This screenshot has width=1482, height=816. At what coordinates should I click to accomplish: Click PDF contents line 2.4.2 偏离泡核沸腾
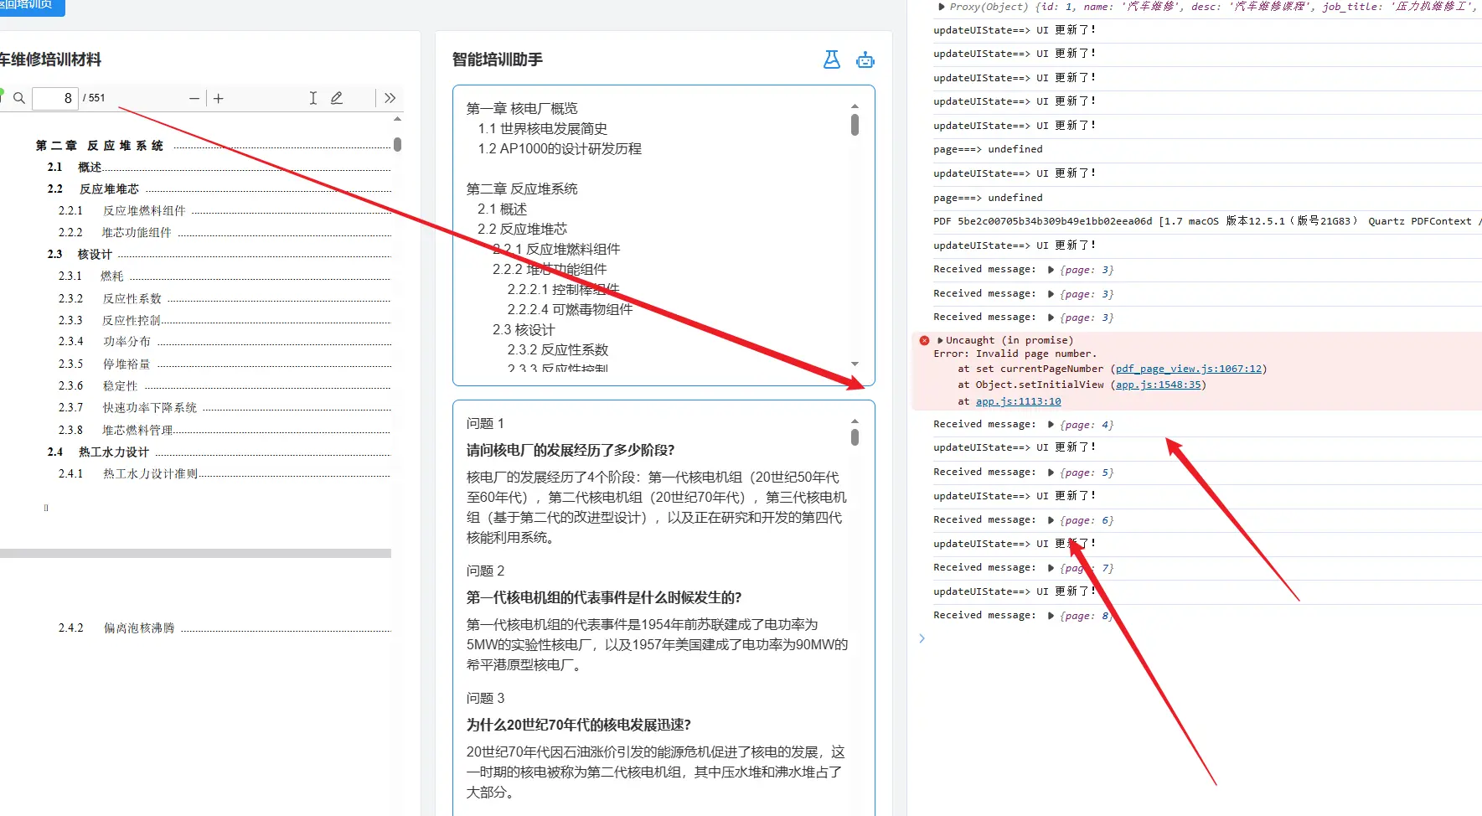point(225,627)
